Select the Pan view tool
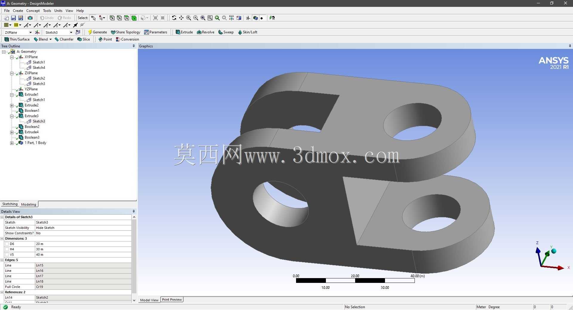 pos(181,18)
